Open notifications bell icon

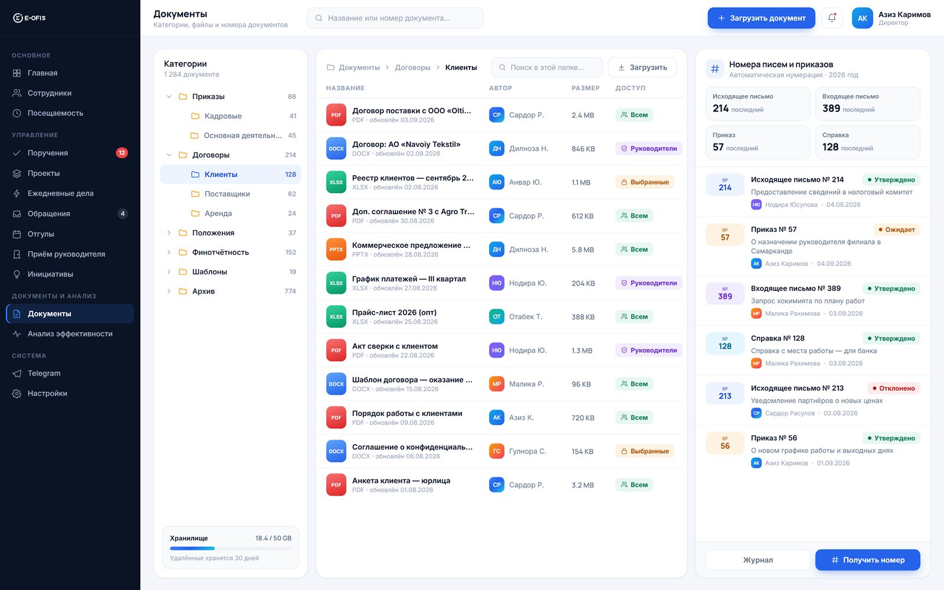832,18
